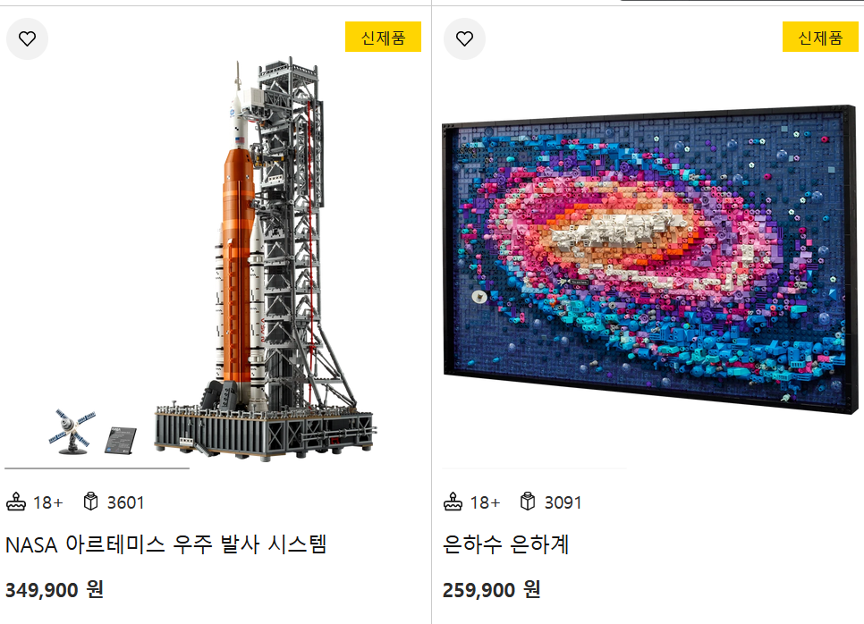Click image slider bar under NASA rocket
The height and width of the screenshot is (624, 864).
coord(97,468)
